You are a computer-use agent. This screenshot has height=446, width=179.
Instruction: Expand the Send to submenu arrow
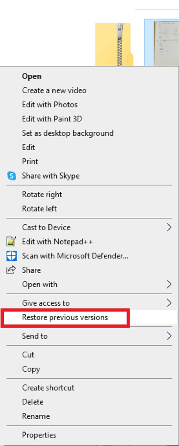(169, 336)
